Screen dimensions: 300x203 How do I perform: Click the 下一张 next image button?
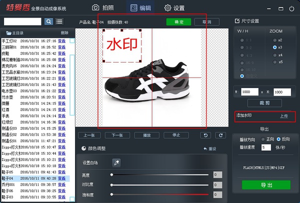point(117,135)
